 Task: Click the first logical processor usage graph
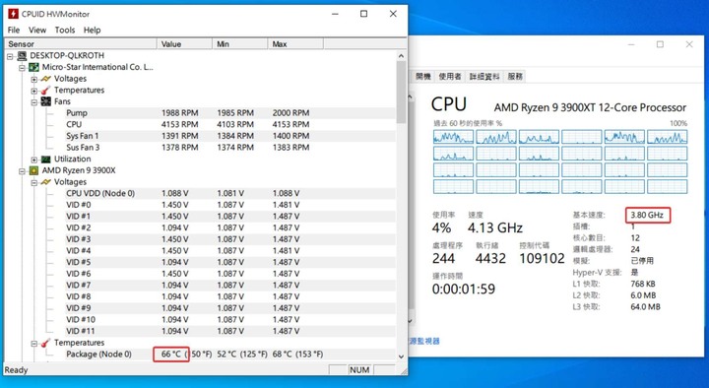453,137
